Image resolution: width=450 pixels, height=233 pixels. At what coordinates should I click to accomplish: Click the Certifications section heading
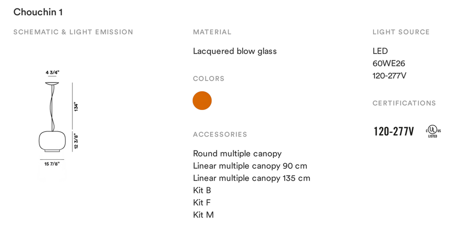tap(404, 103)
